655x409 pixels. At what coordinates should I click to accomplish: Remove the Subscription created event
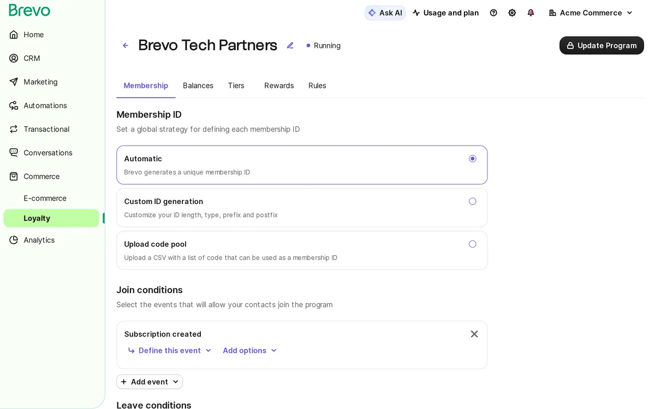474,334
